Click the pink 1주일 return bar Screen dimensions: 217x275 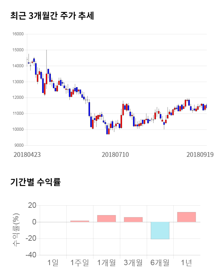pos(80,221)
